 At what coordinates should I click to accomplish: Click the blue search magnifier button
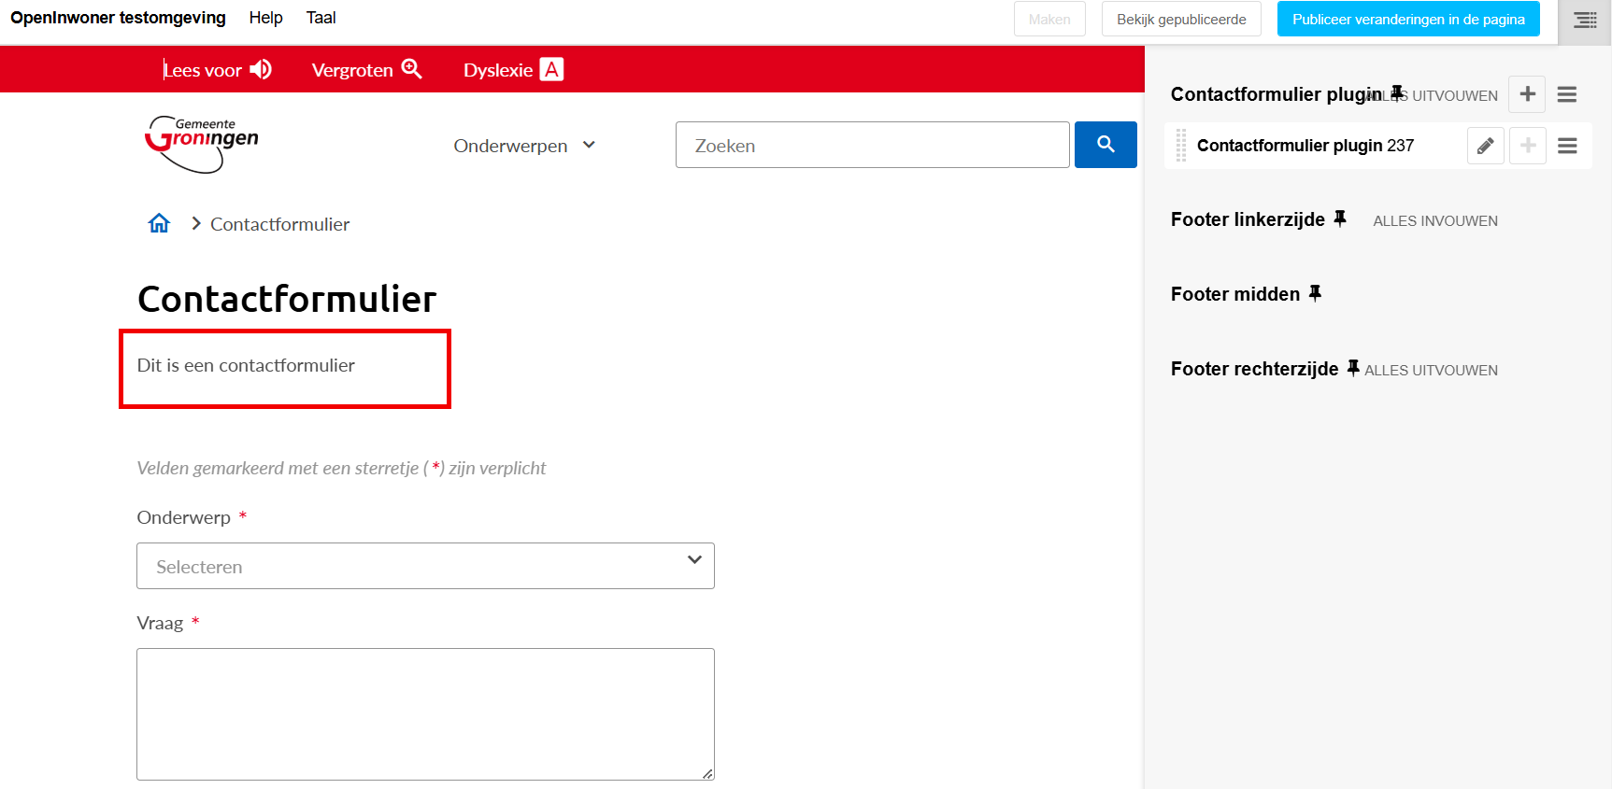coord(1105,145)
